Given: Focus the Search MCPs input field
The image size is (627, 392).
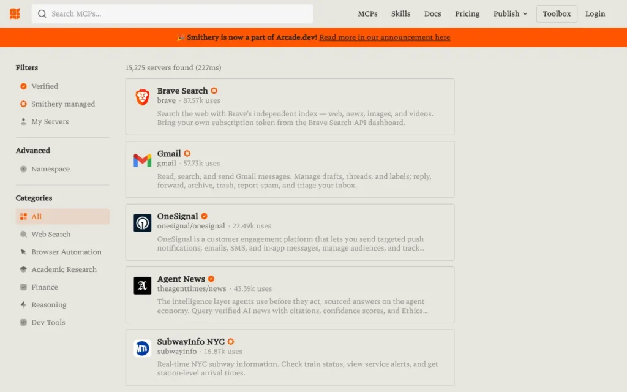Looking at the screenshot, I should click(x=172, y=13).
